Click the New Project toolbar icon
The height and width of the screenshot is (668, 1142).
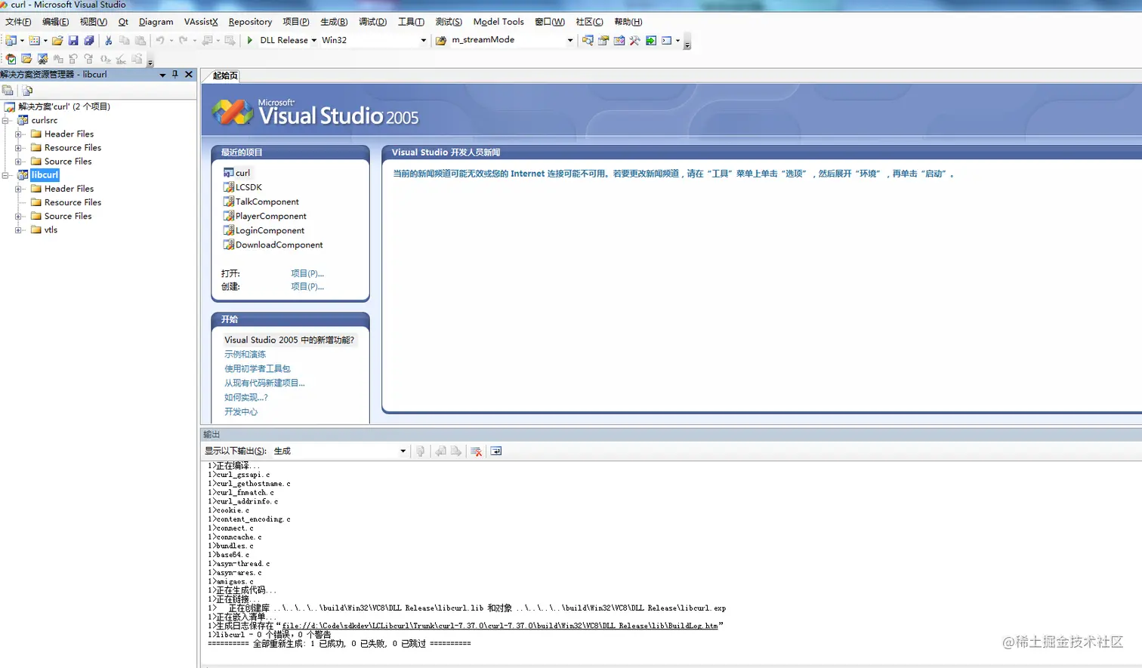coord(11,40)
